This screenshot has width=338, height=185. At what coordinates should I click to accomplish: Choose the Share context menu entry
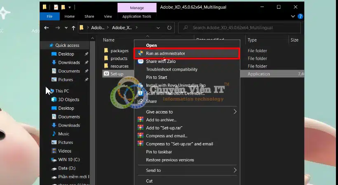coord(187,101)
